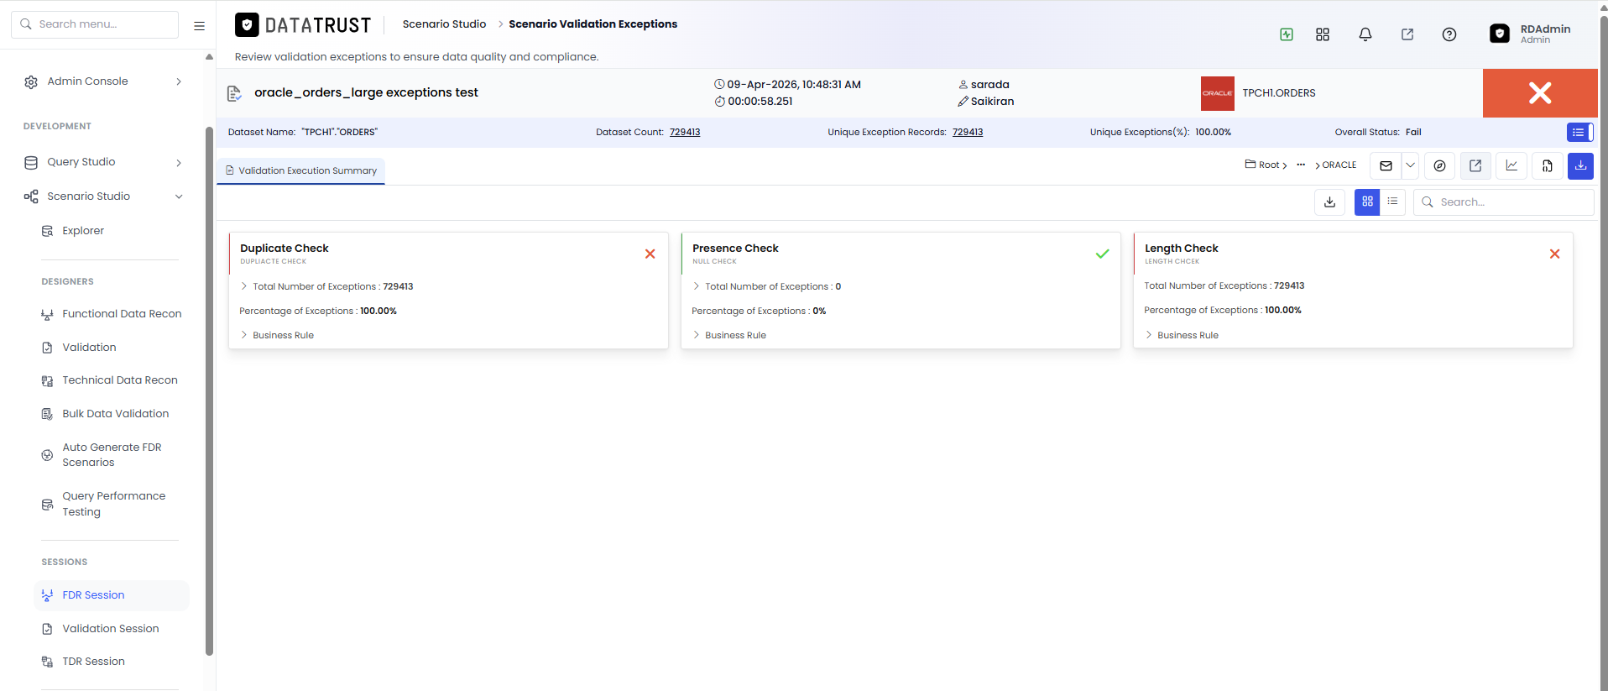Viewport: 1608px width, 691px height.
Task: Click the sidebar vertical scrollbar
Action: (209, 390)
